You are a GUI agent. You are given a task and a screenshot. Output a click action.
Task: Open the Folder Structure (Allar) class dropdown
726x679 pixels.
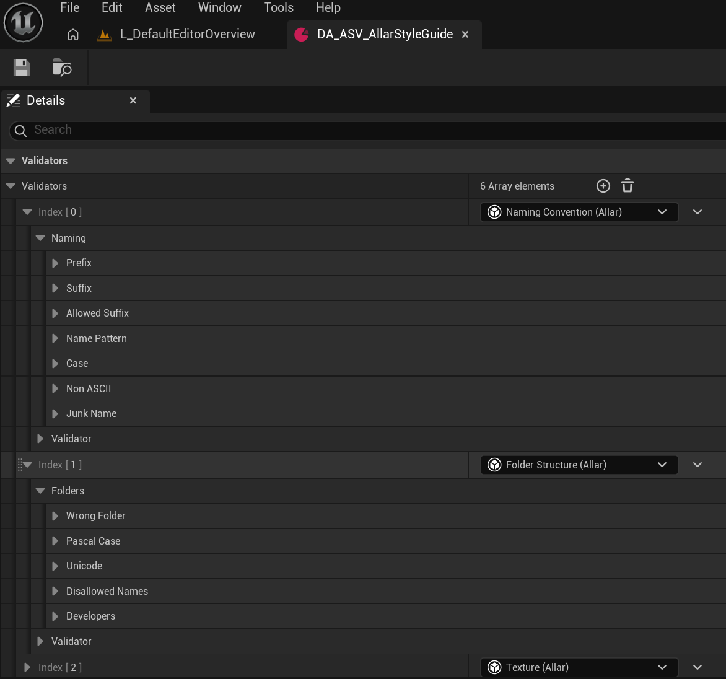point(579,465)
